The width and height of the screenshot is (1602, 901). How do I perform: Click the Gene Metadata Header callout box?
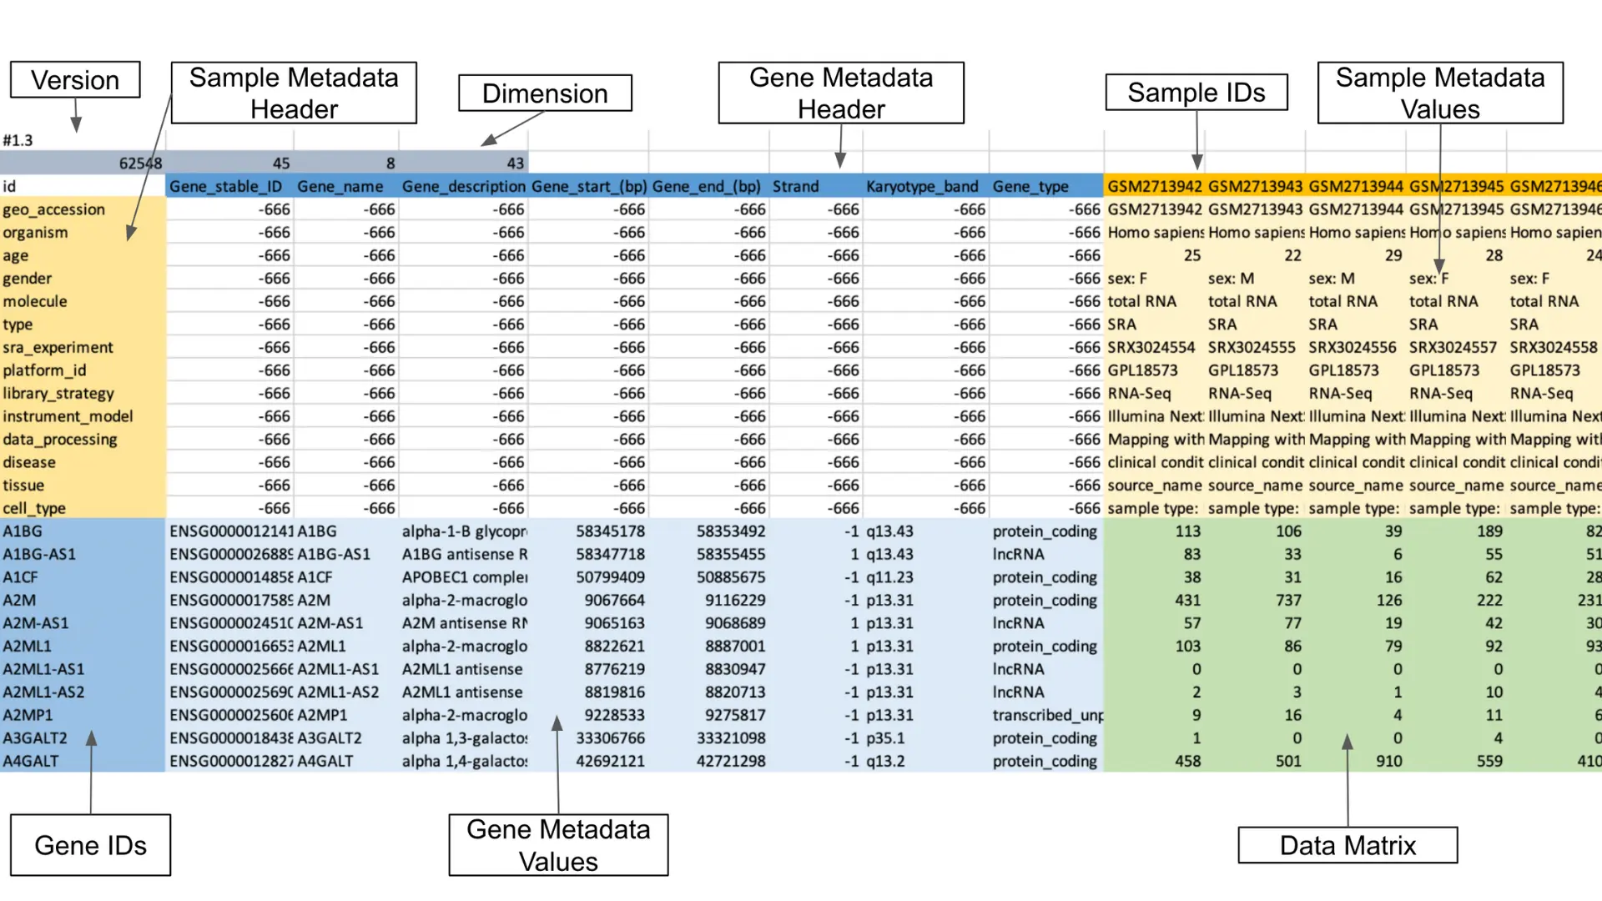pyautogui.click(x=840, y=93)
